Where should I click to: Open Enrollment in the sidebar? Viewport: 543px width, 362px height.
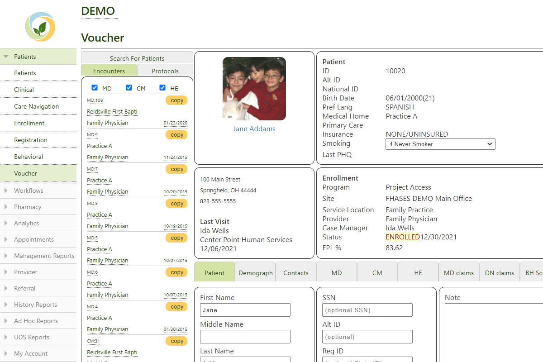(x=38, y=123)
